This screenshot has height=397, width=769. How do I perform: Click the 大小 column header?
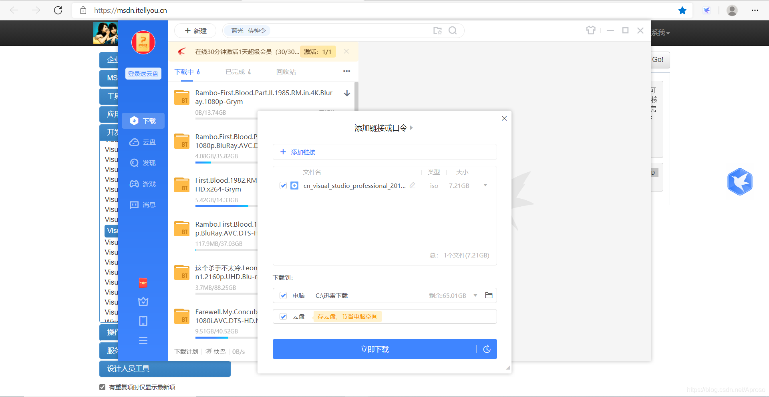[462, 172]
